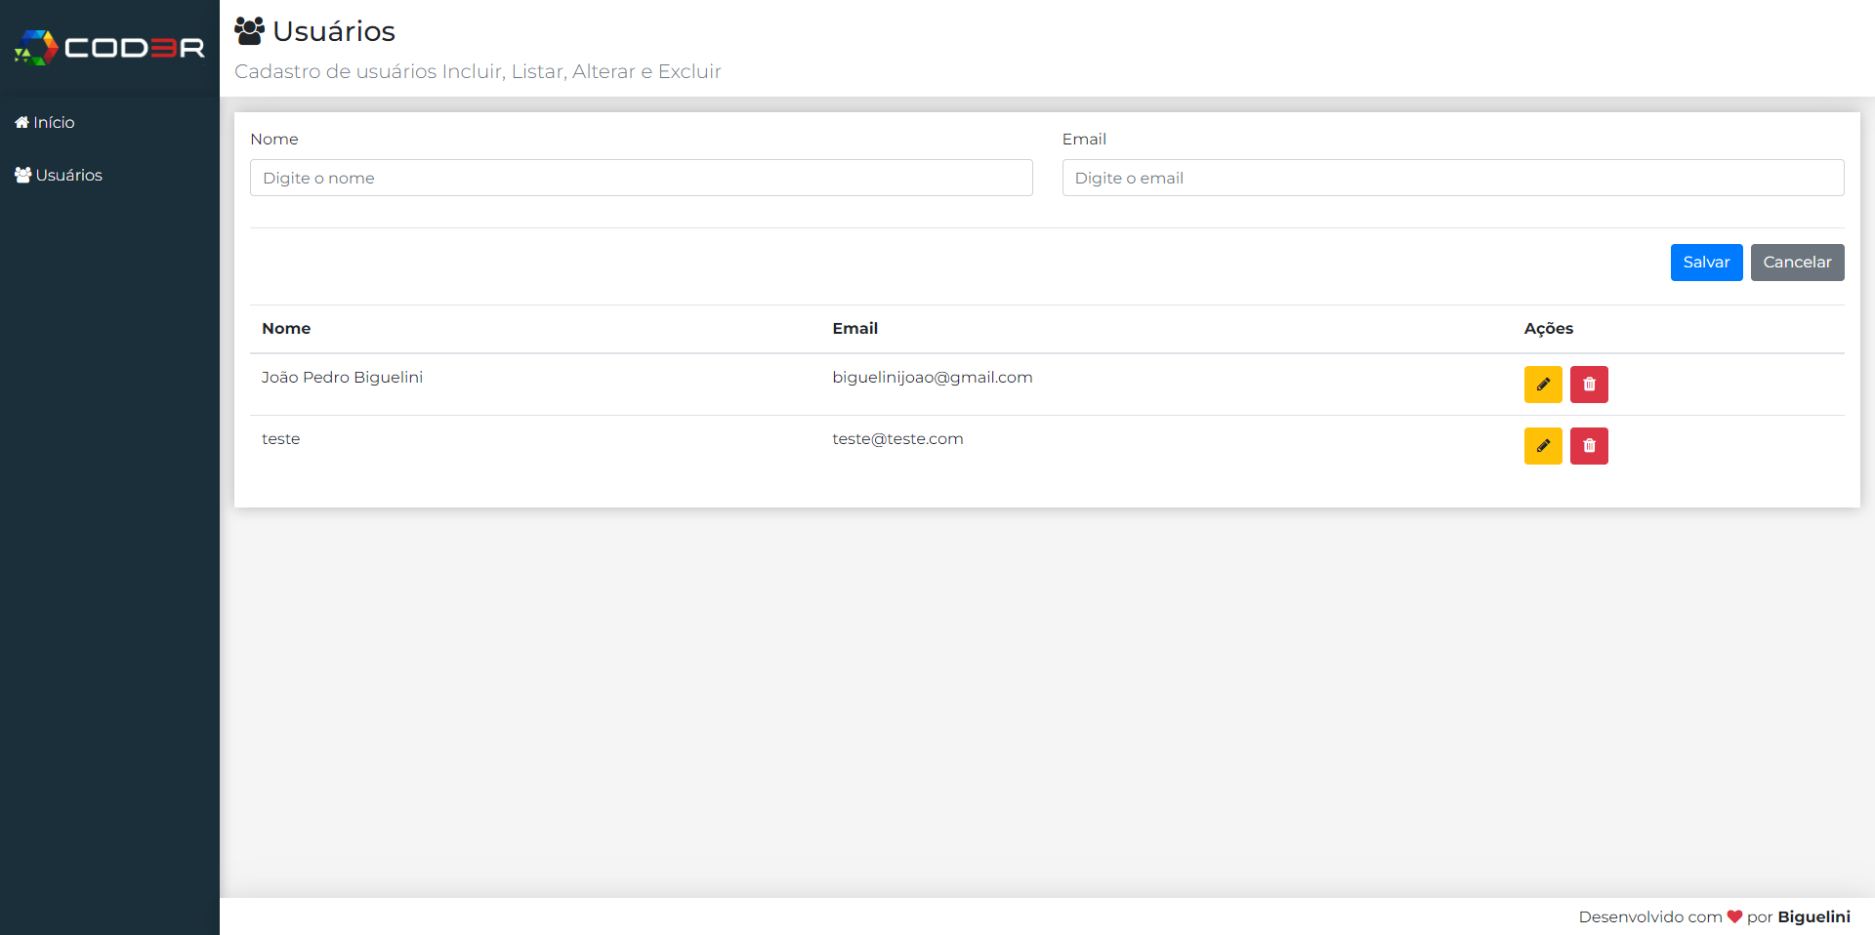
Task: Select the edit pencil icon for João Pedro Biguelini
Action: click(x=1542, y=385)
